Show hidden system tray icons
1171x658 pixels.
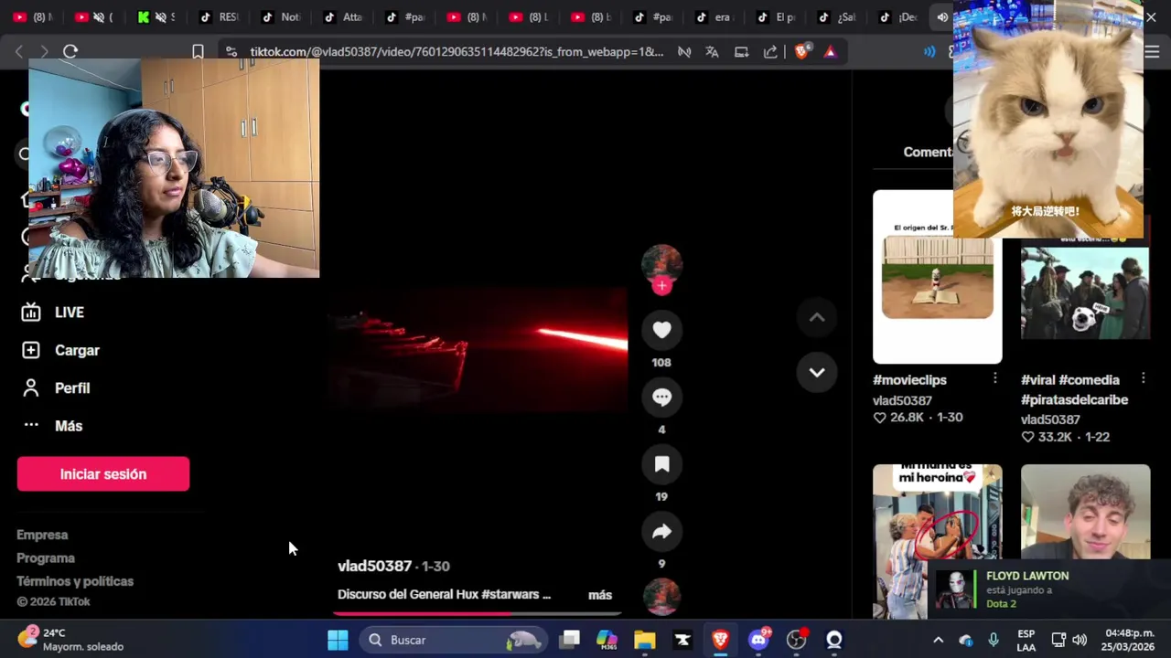(938, 640)
